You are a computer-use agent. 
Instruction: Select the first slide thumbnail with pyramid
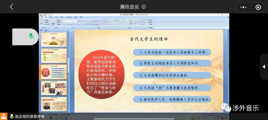[x=54, y=39]
